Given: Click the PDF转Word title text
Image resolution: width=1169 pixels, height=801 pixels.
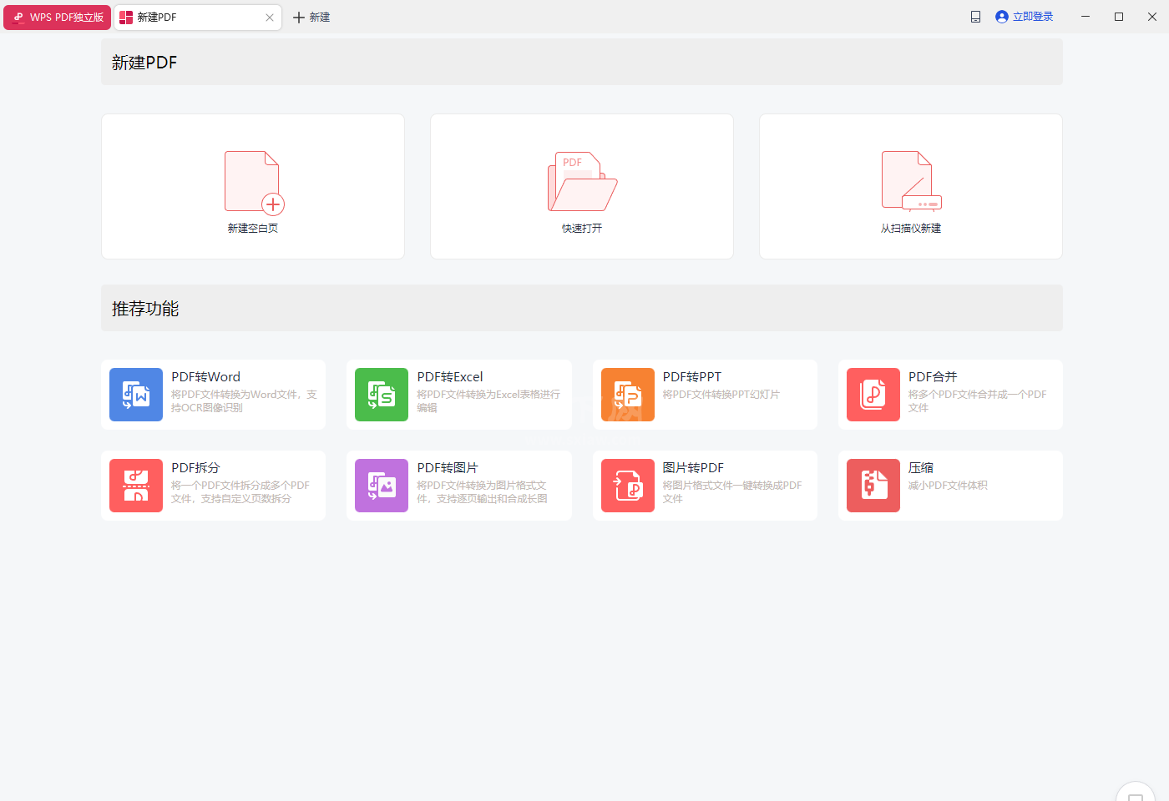Looking at the screenshot, I should tap(205, 377).
